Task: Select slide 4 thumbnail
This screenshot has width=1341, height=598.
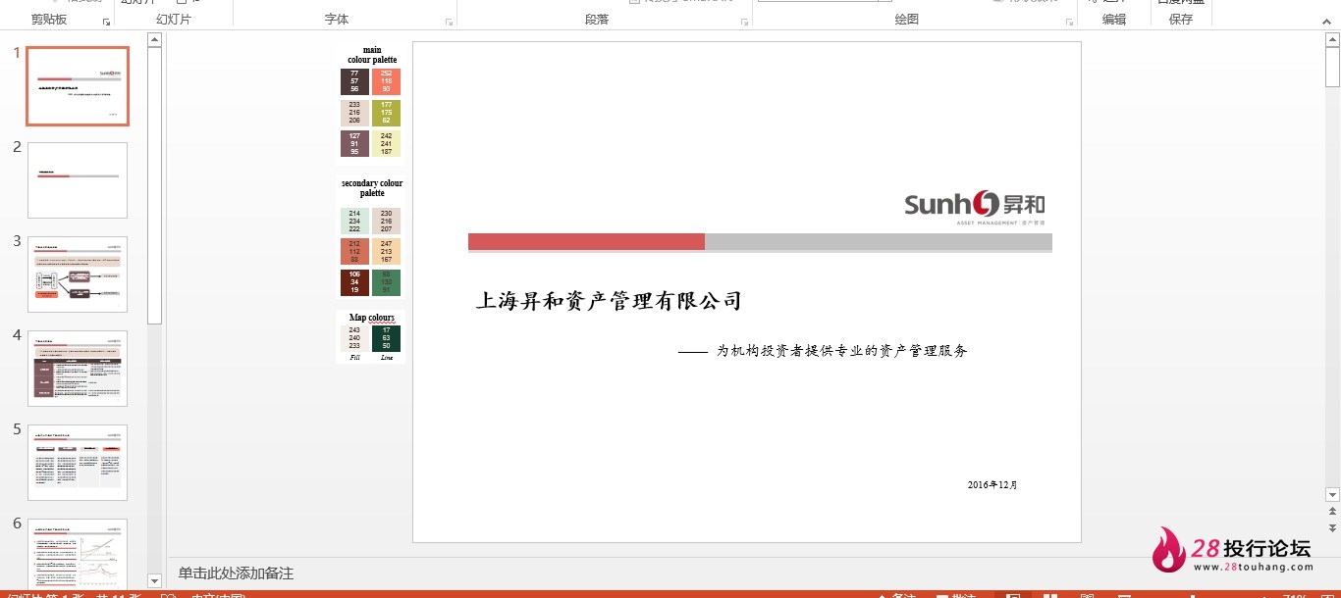Action: click(78, 369)
